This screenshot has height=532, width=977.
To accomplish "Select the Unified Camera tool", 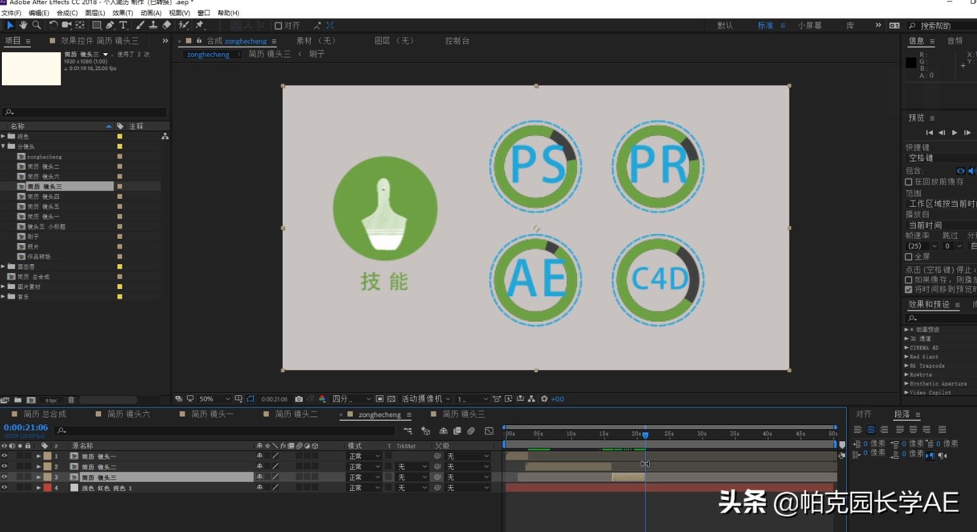I will tap(67, 25).
